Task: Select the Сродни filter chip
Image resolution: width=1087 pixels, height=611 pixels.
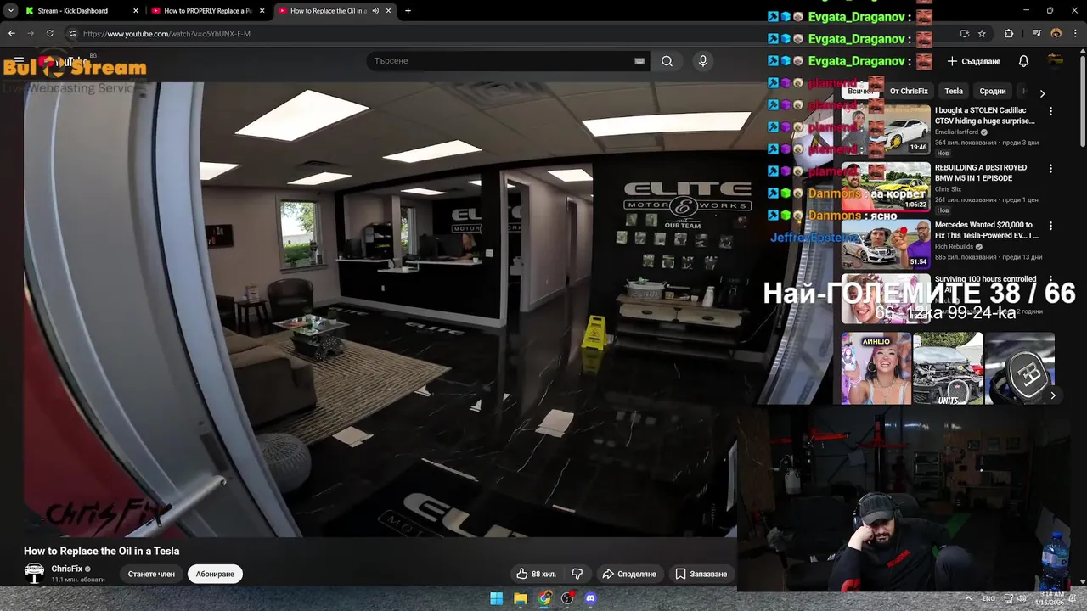Action: 992,92
